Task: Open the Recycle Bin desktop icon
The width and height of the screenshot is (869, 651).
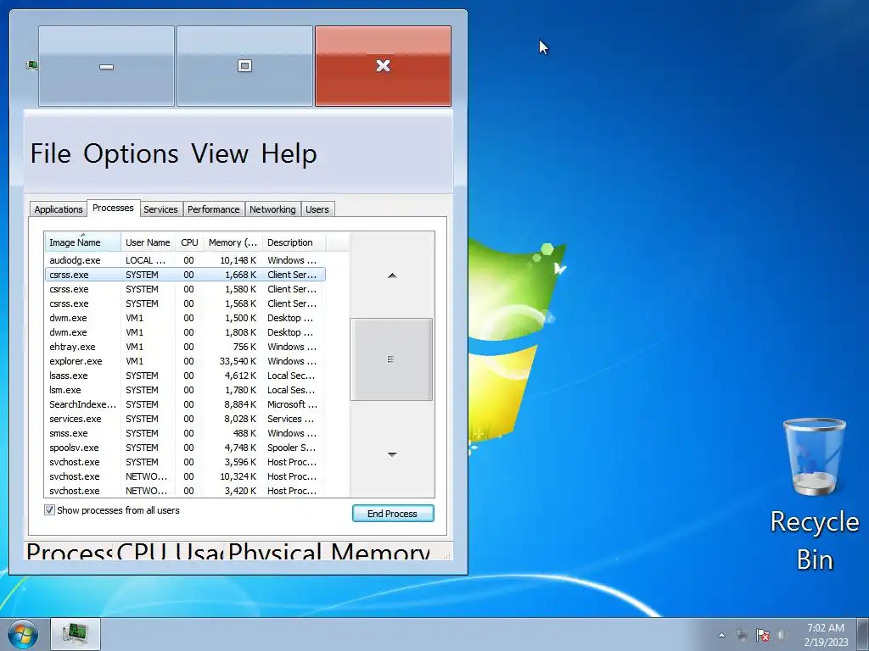Action: coord(814,495)
